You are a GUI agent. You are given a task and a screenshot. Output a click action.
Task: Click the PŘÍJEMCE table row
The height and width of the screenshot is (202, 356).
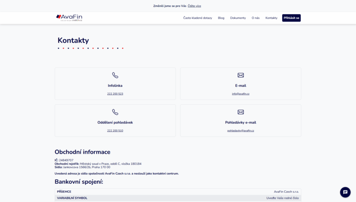pyautogui.click(x=178, y=191)
